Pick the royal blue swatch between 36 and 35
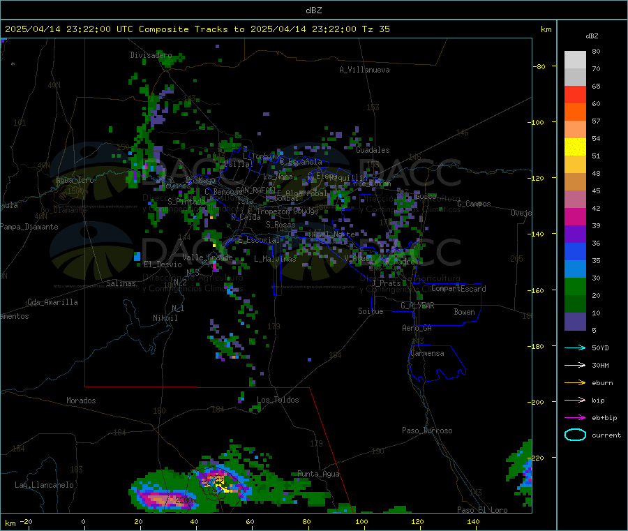This screenshot has width=628, height=531. 575,251
